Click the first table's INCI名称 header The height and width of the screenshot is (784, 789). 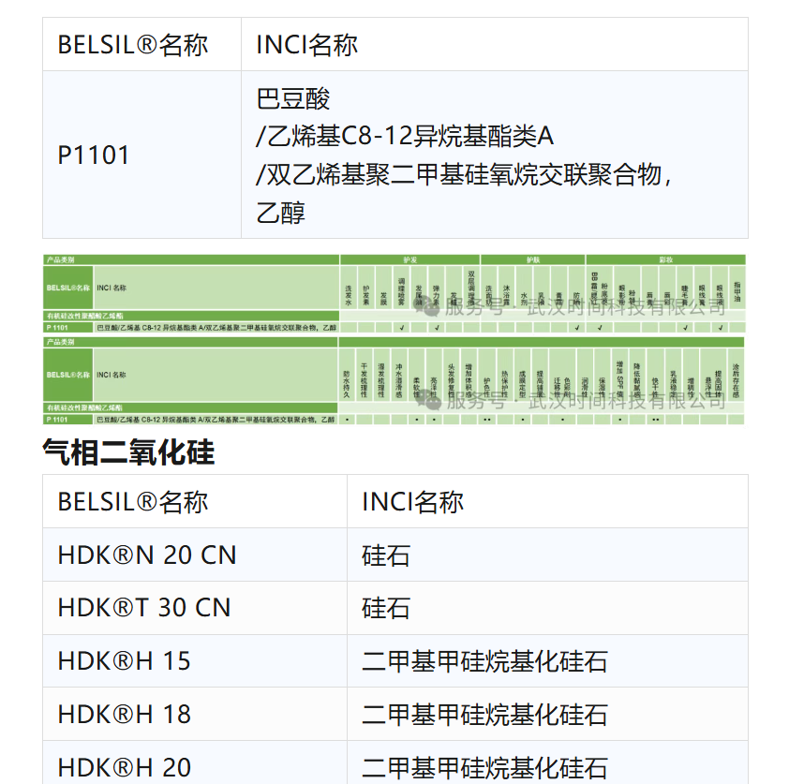tap(307, 44)
